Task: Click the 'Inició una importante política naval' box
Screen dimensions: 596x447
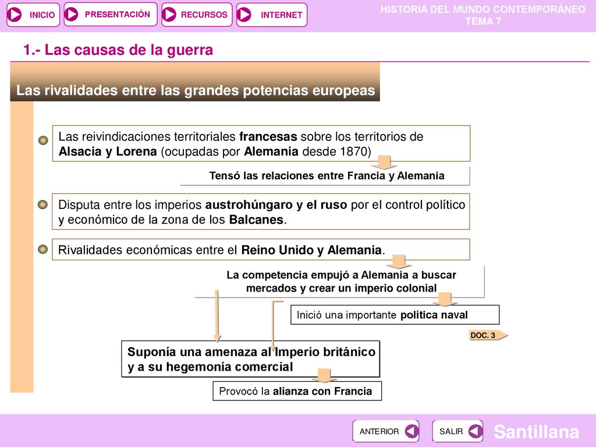Action: 395,315
